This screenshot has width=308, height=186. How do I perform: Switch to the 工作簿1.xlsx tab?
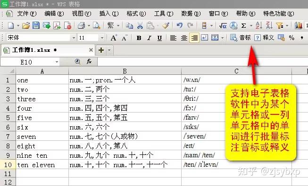[x=48, y=50]
